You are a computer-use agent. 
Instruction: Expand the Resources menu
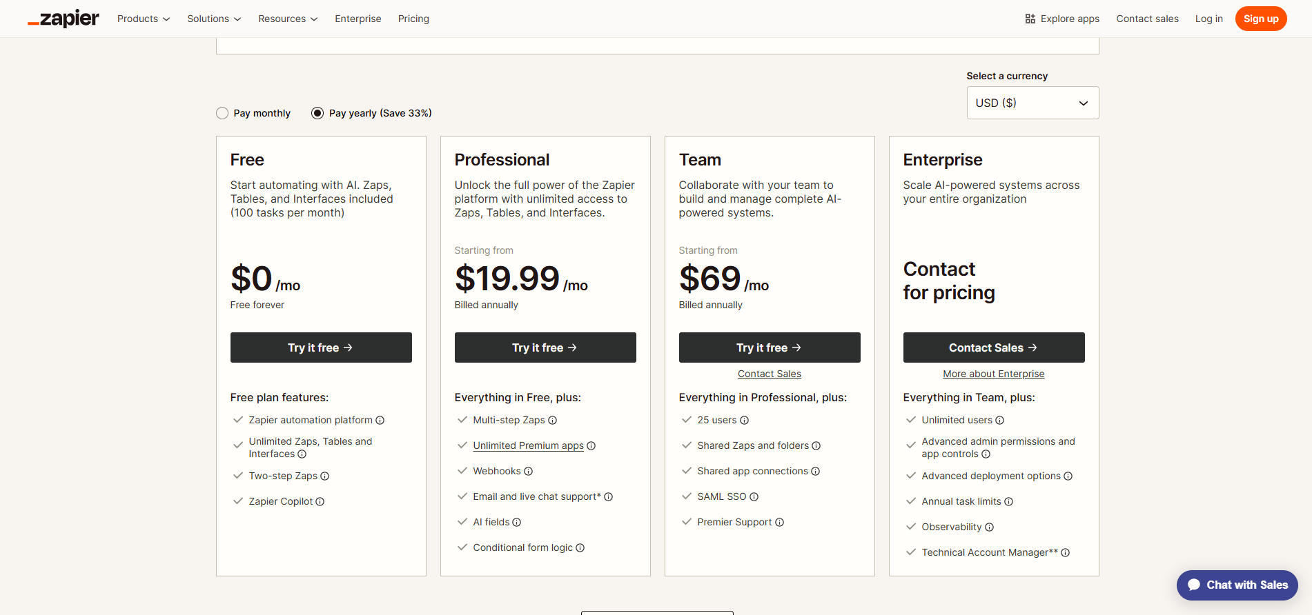[288, 19]
